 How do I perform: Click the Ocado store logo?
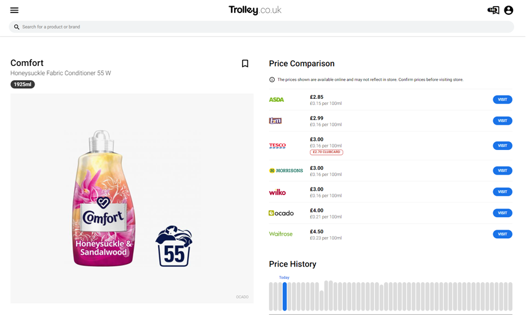pos(281,213)
